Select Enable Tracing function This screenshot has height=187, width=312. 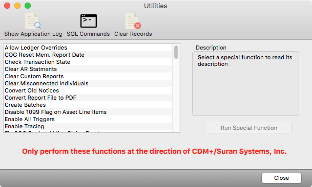88,126
